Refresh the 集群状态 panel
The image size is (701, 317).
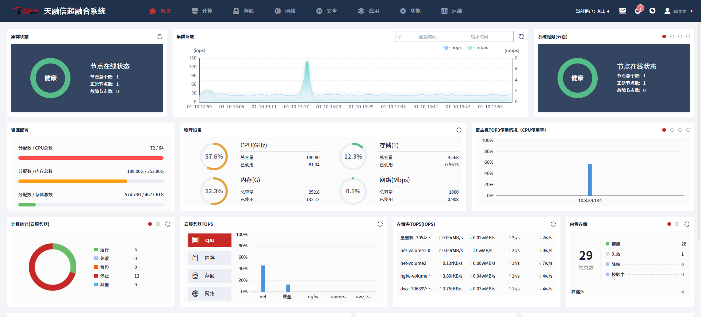pyautogui.click(x=160, y=36)
